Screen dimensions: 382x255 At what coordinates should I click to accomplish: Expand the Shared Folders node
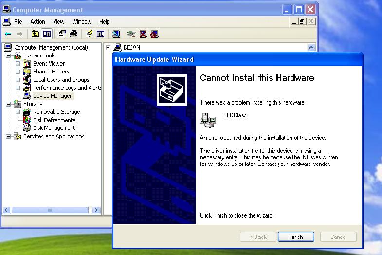18,72
